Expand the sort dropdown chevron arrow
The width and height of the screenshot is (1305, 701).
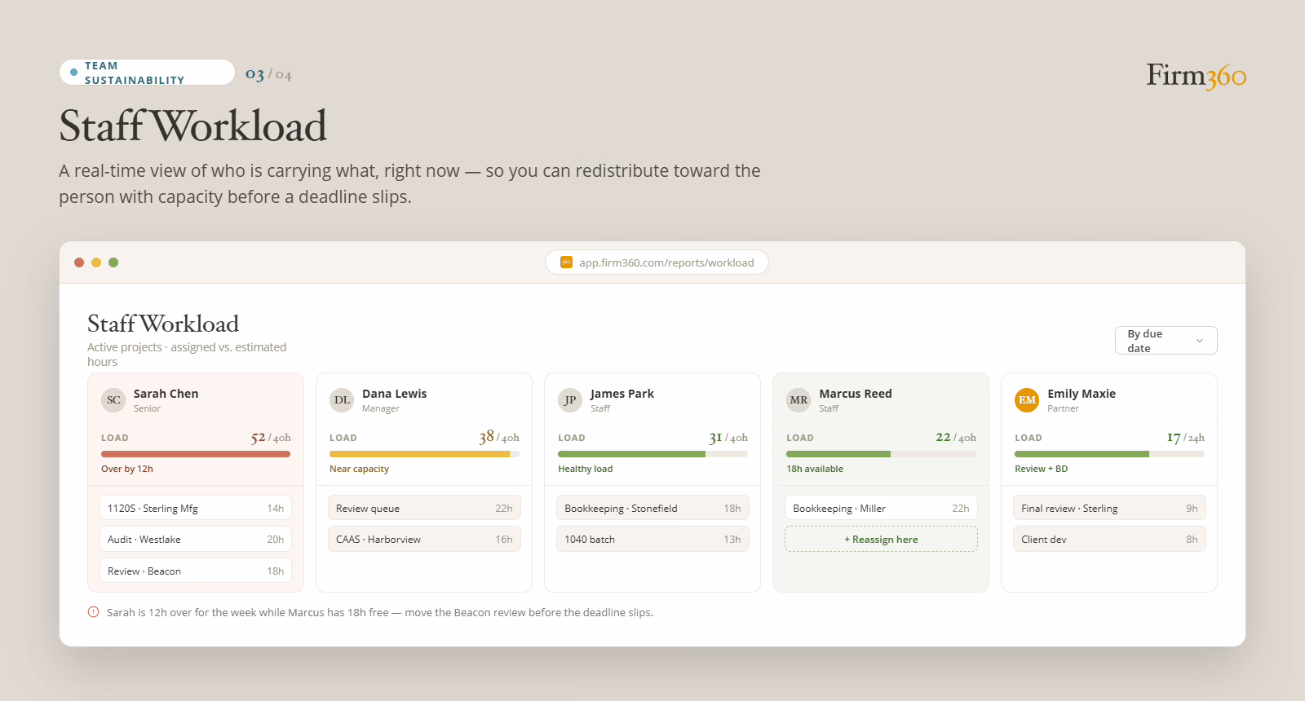click(x=1199, y=341)
